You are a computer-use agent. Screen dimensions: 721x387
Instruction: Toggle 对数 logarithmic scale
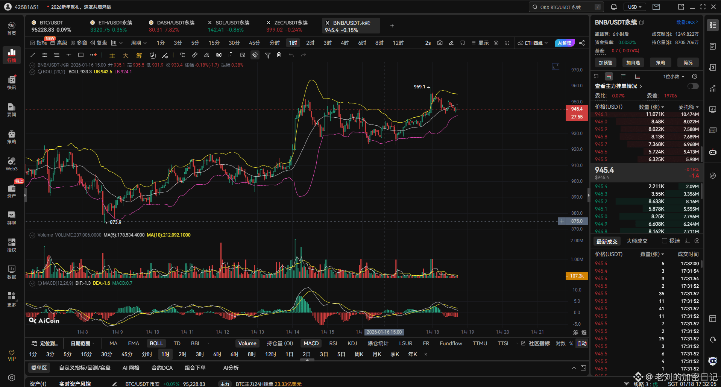click(561, 343)
